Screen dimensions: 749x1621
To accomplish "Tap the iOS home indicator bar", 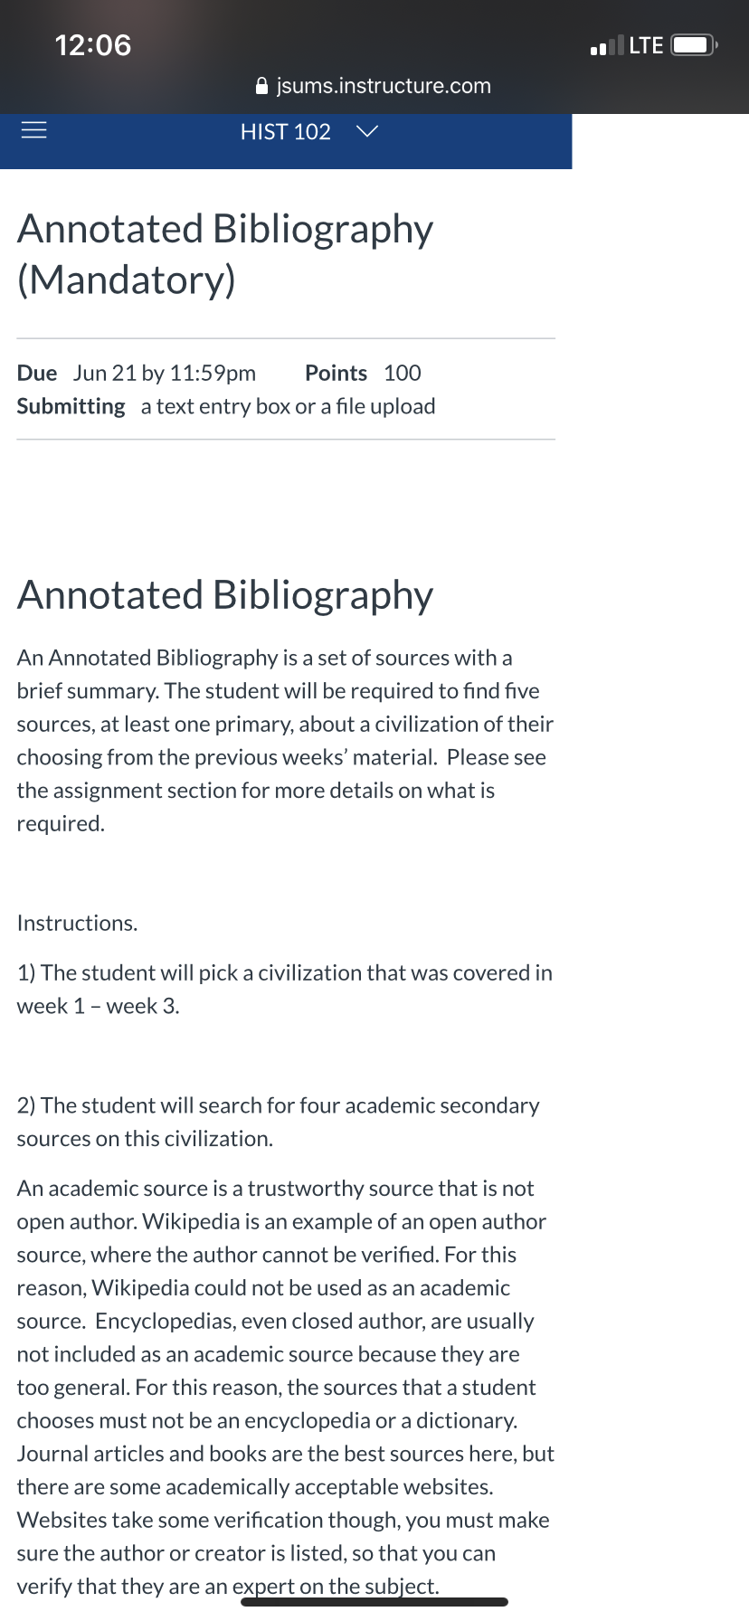I will (374, 1602).
